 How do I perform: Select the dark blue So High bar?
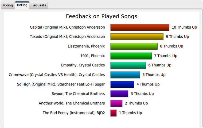[x=122, y=84]
